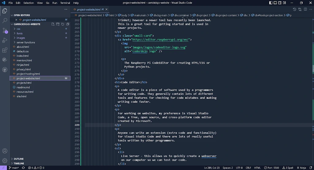Open timeline history icon in editor toolbar
This screenshot has width=314, height=170.
[294, 9]
